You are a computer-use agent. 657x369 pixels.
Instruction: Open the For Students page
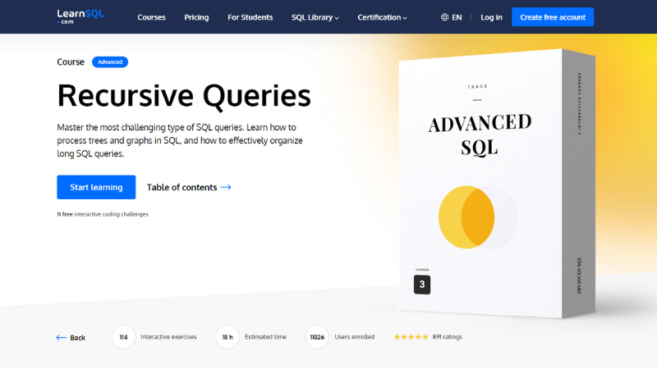click(250, 17)
